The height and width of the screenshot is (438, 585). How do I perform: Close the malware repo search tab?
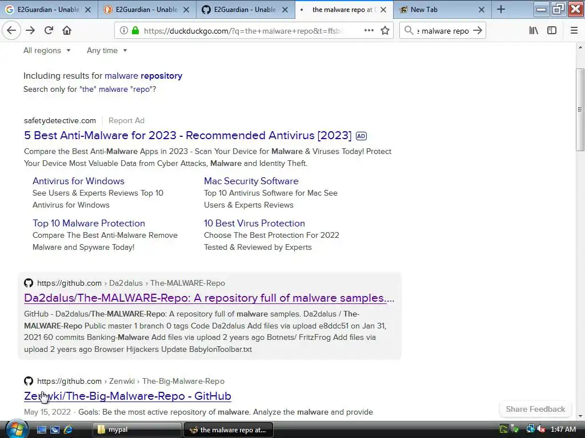[x=383, y=10]
